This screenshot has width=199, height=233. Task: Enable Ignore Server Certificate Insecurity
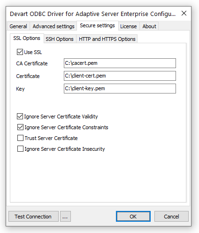20,149
